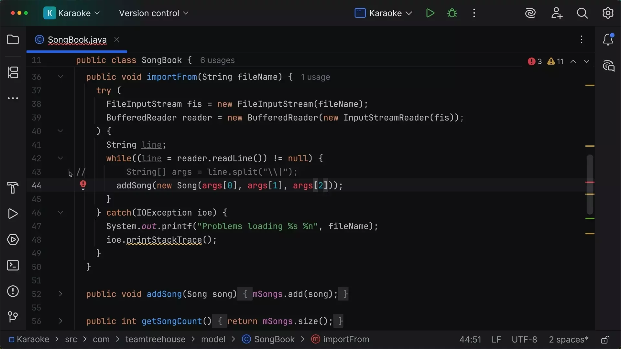This screenshot has width=621, height=349.
Task: Open IDE settings gear
Action: 608,13
